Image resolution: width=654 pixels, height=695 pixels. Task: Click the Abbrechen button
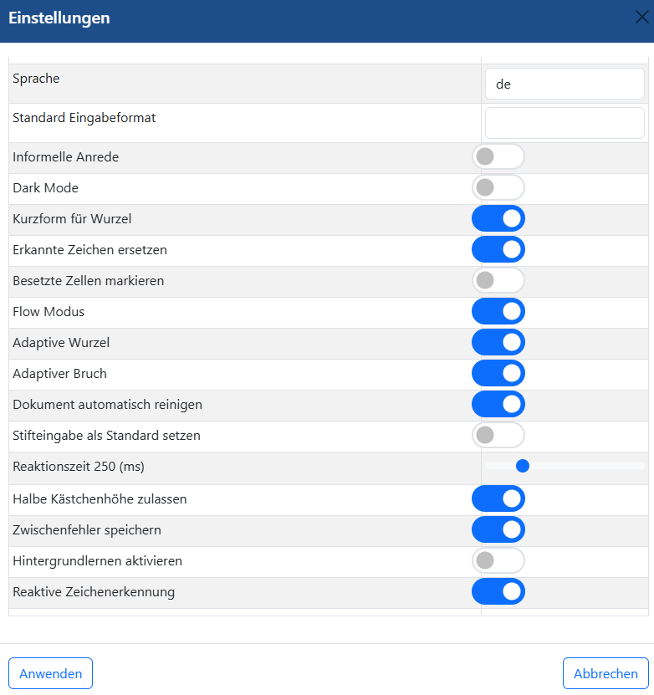click(x=605, y=673)
